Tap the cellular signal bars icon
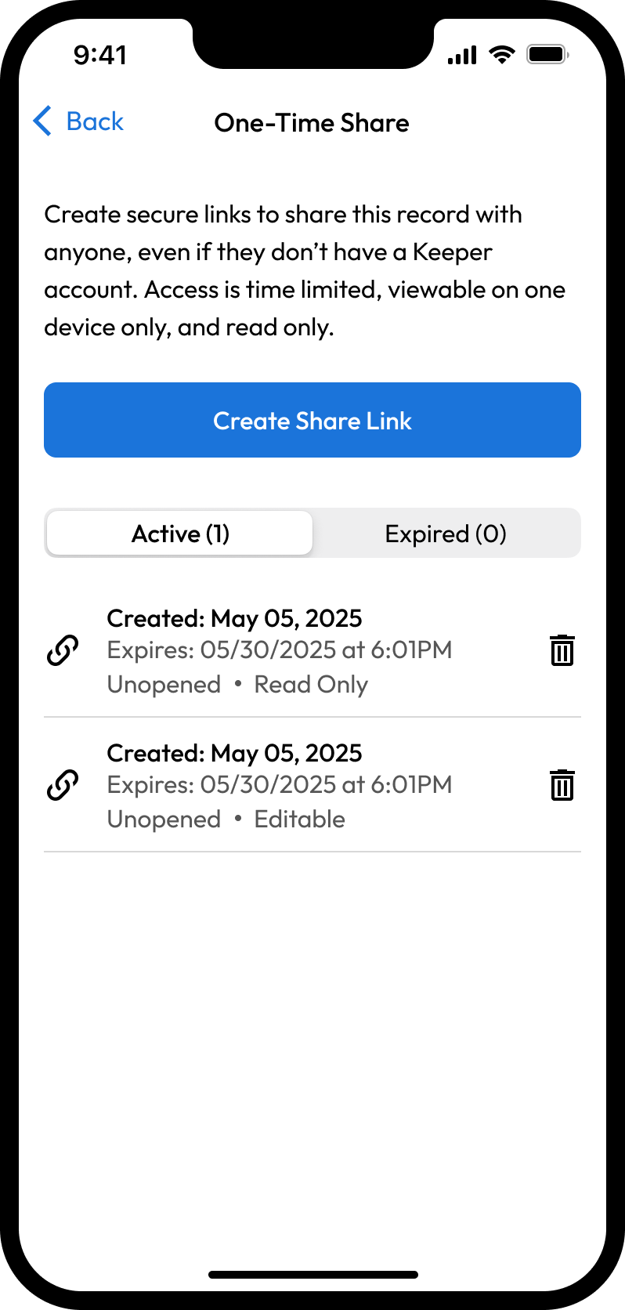Viewport: 625px width, 1310px height. tap(462, 55)
